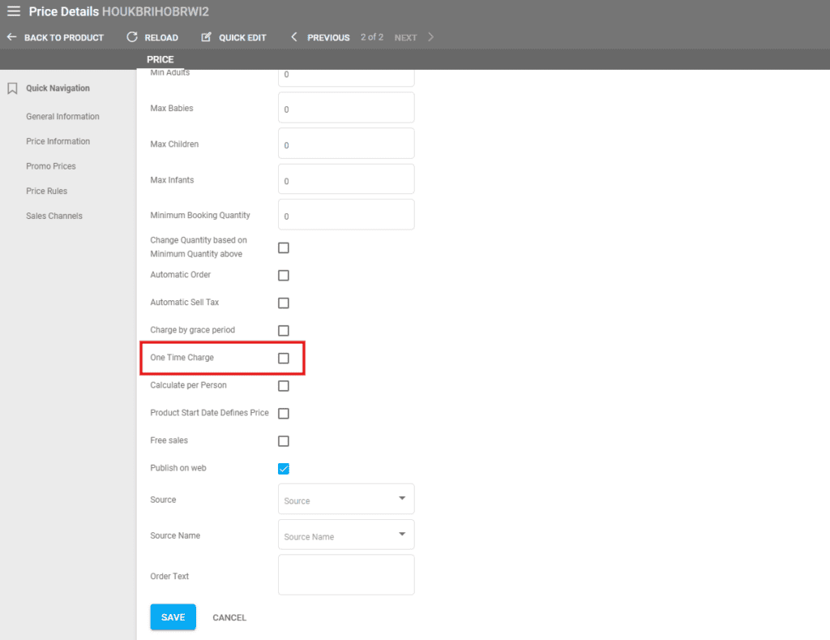This screenshot has width=830, height=640.
Task: Navigate to Promo Prices section
Action: 50,166
